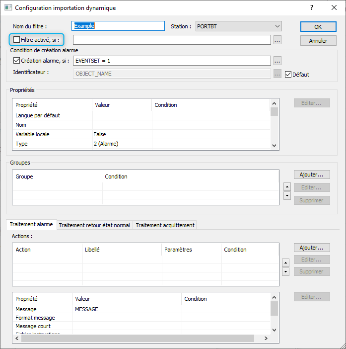Click the Nom du filtre text field
Viewport: 346px width, 349px height.
pyautogui.click(x=118, y=26)
